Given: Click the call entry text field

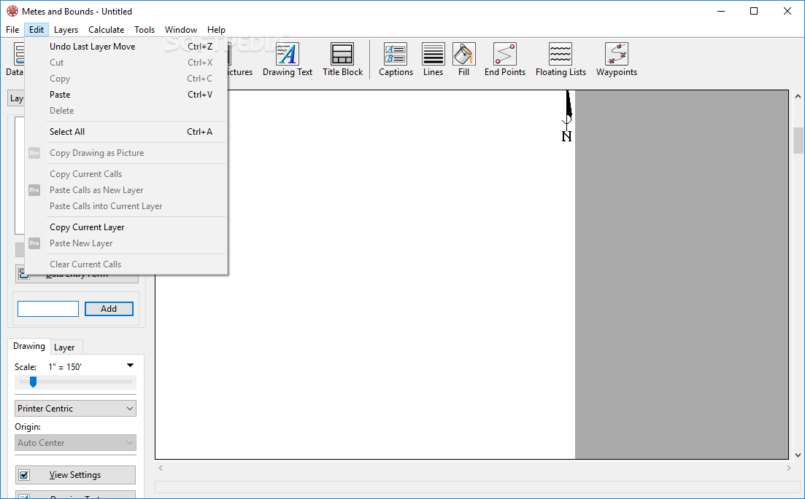Looking at the screenshot, I should tap(48, 309).
